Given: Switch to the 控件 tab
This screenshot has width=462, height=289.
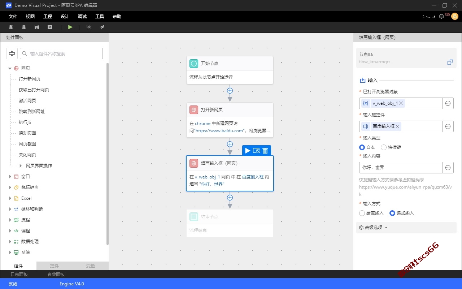Looking at the screenshot, I should (x=55, y=266).
